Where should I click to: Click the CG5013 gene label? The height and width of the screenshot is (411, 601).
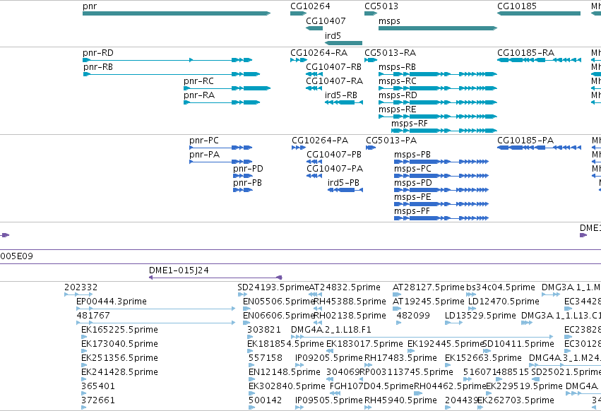pos(381,6)
